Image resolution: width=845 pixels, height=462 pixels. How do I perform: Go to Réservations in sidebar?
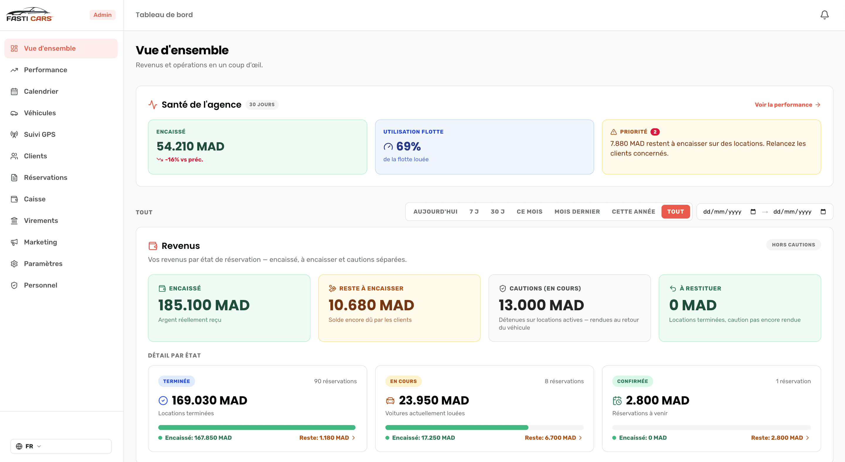click(61, 178)
